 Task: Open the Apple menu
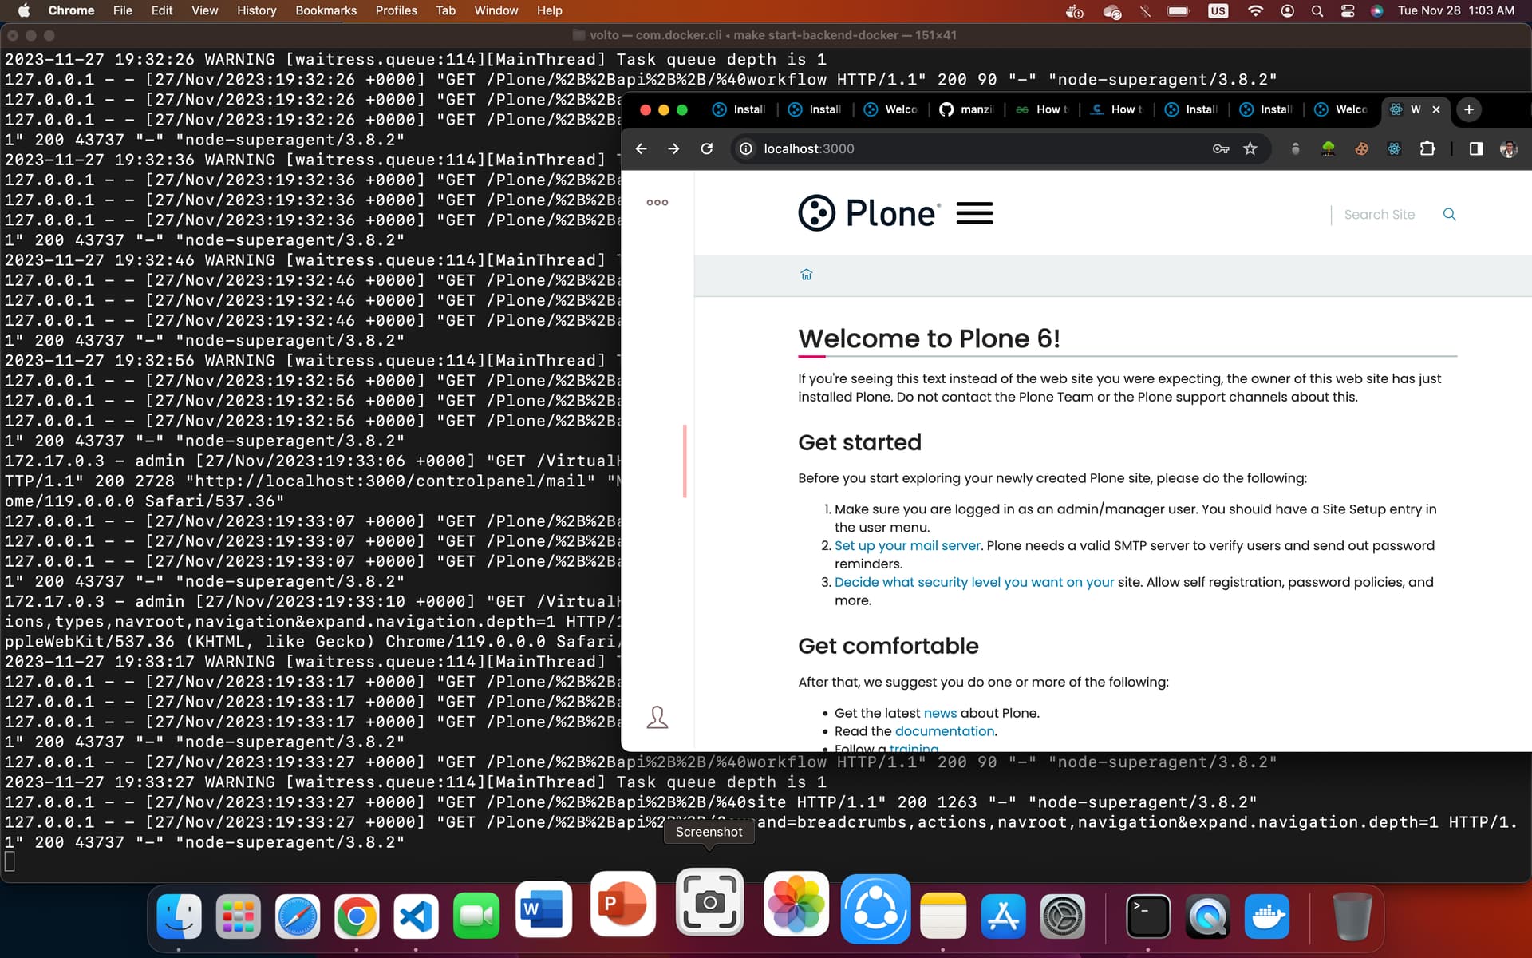[x=23, y=10]
